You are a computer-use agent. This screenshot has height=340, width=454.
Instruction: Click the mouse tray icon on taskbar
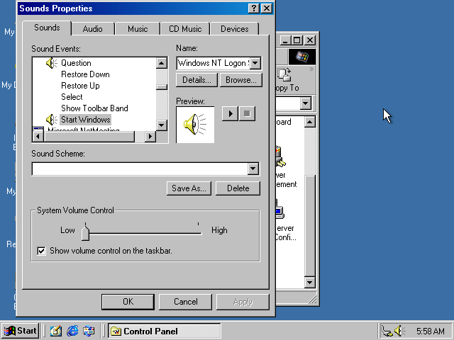tap(387, 331)
